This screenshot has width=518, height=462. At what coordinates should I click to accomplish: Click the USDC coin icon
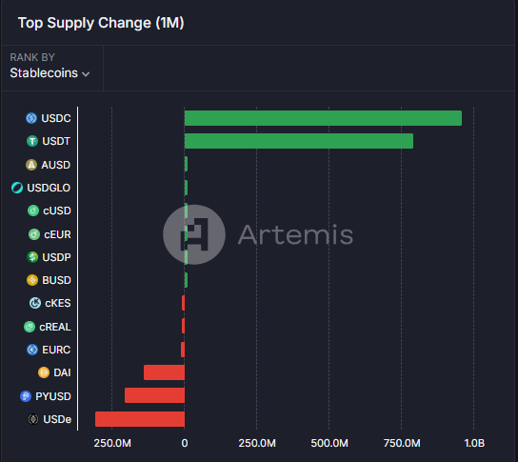[31, 118]
